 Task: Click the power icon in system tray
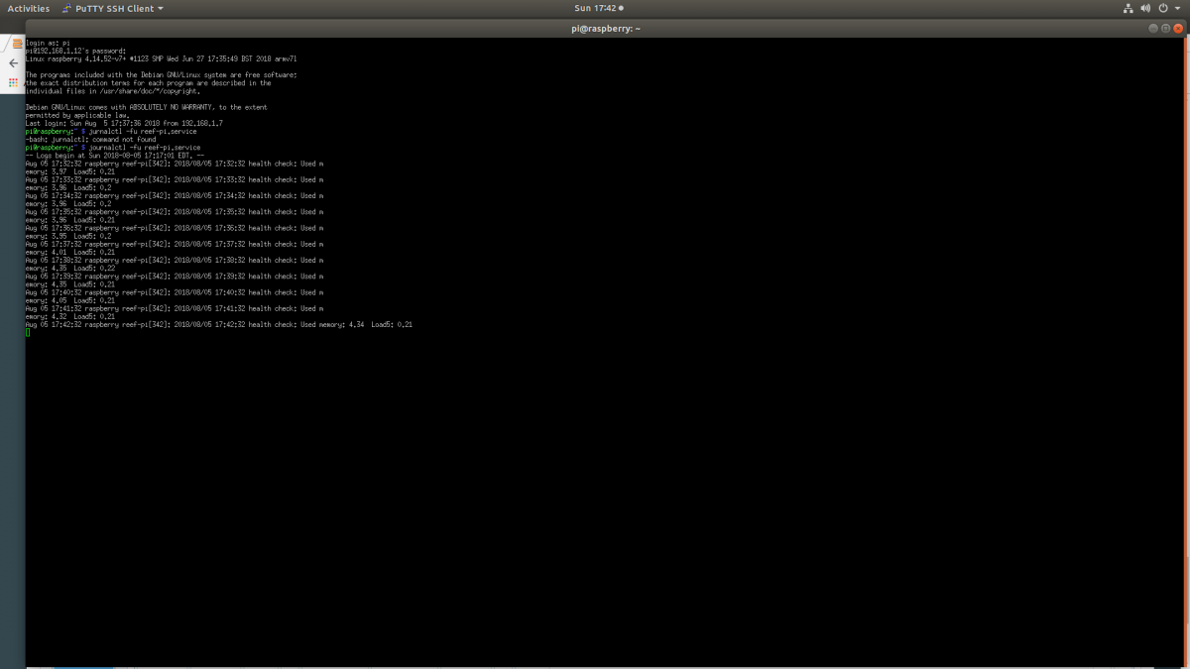click(x=1163, y=8)
